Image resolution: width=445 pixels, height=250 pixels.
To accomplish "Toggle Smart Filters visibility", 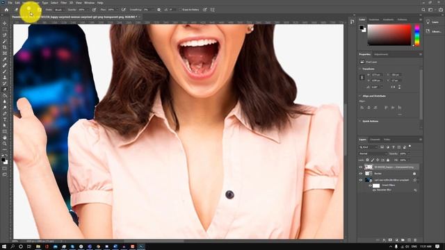I will point(370,185).
